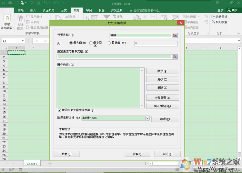The height and width of the screenshot is (173, 242).
Task: Click the 帮助 button
Action: click(x=67, y=154)
